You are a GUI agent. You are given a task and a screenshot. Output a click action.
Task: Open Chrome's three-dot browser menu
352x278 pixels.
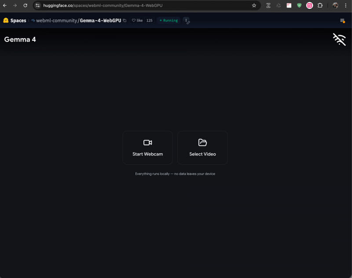346,6
